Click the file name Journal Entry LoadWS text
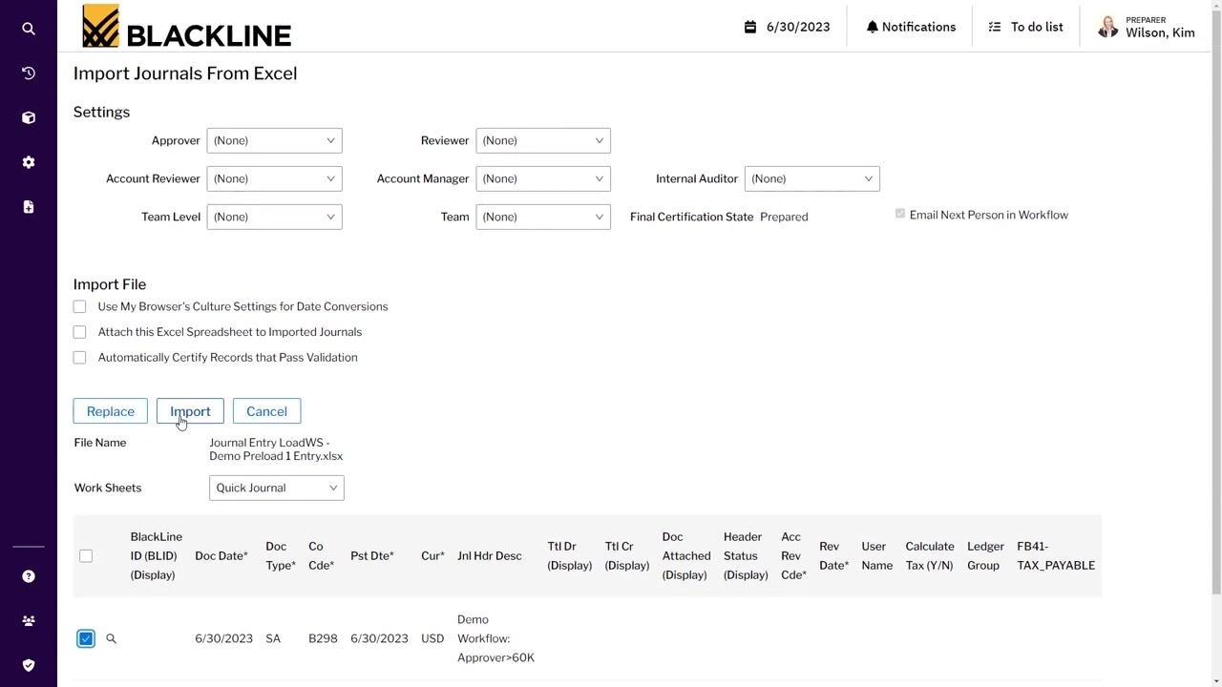The width and height of the screenshot is (1222, 687). click(276, 449)
